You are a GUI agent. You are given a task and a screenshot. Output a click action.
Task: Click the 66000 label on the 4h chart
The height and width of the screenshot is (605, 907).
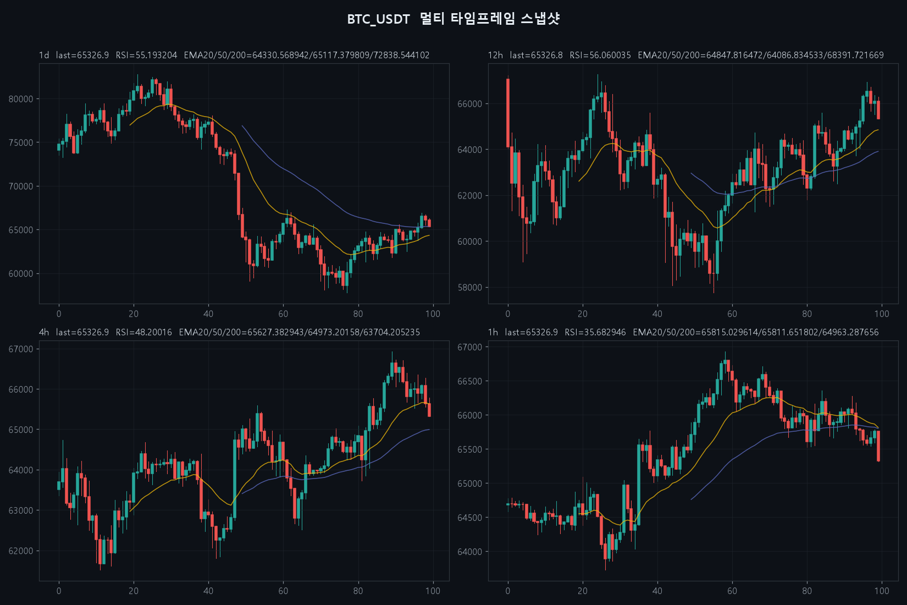point(21,389)
